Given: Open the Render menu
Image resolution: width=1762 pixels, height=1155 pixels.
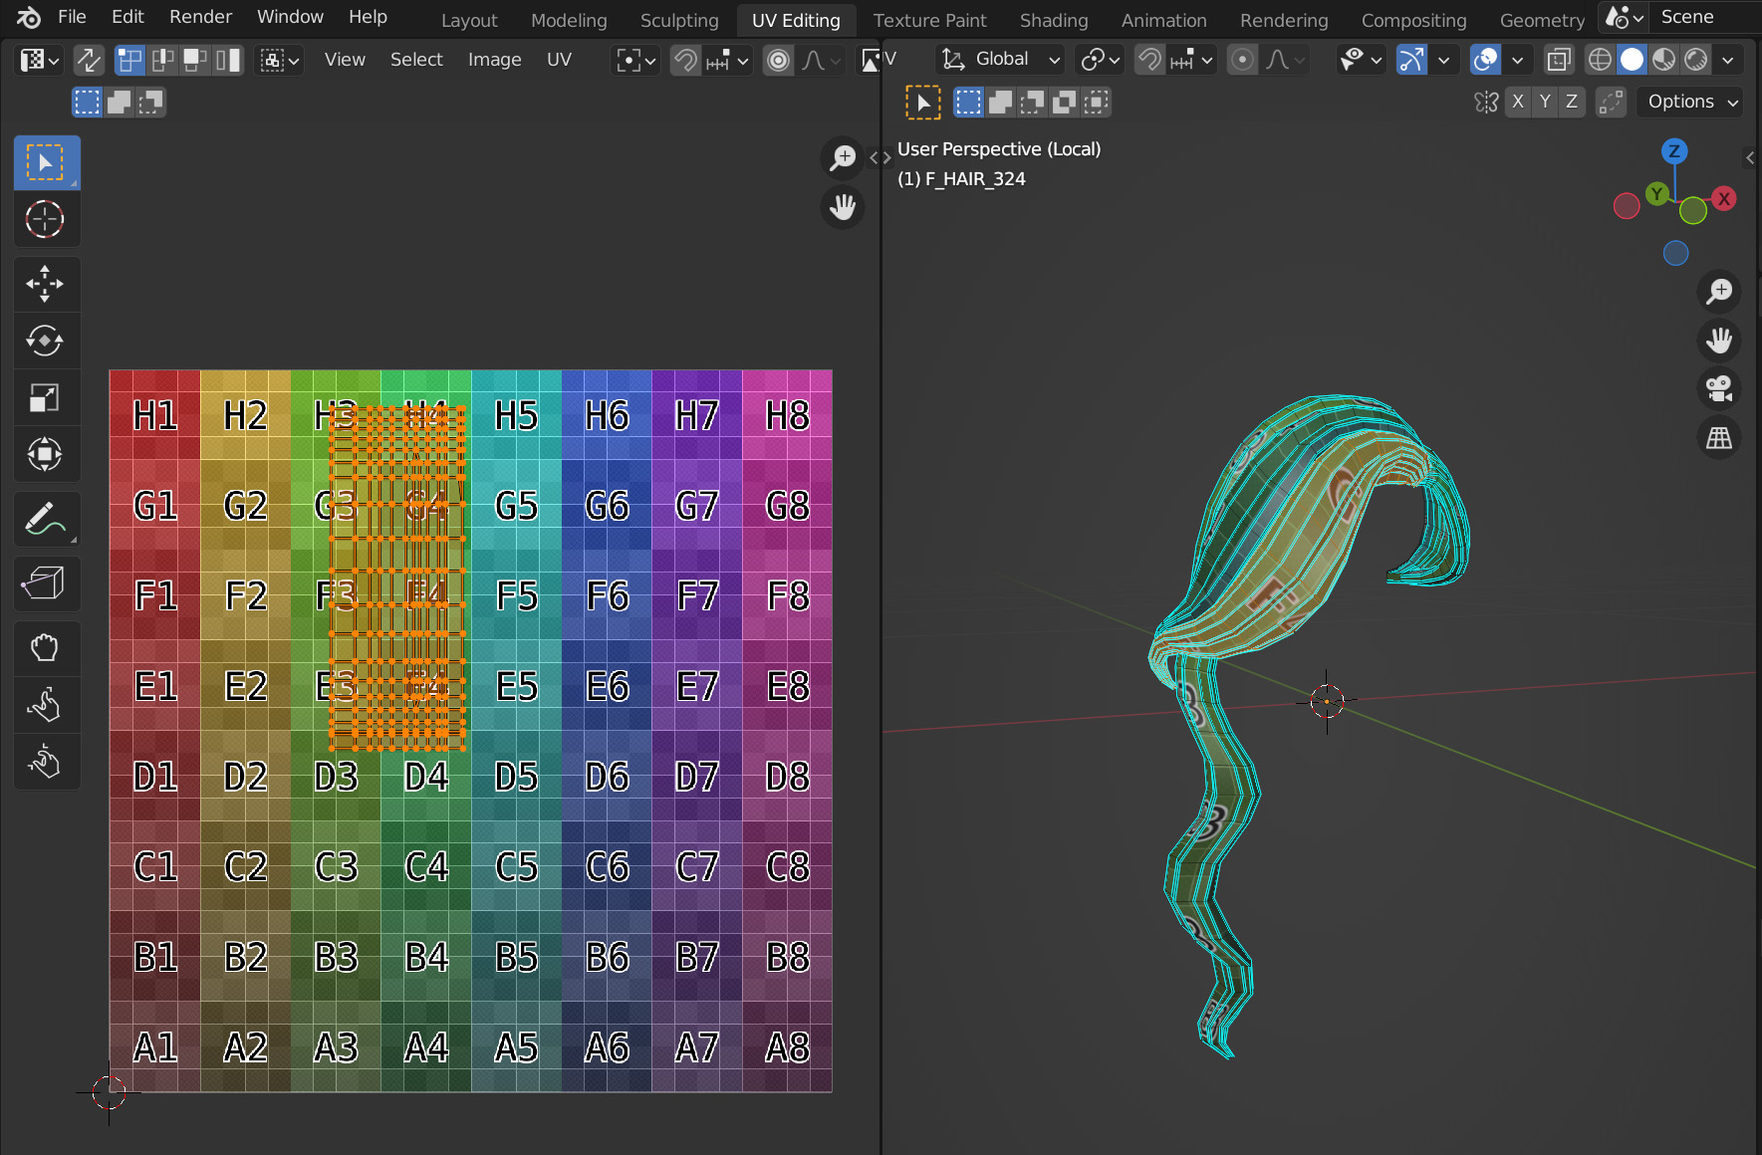Looking at the screenshot, I should point(200,17).
